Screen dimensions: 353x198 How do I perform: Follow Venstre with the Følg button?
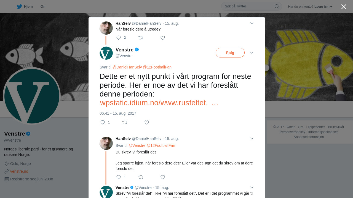pyautogui.click(x=230, y=53)
